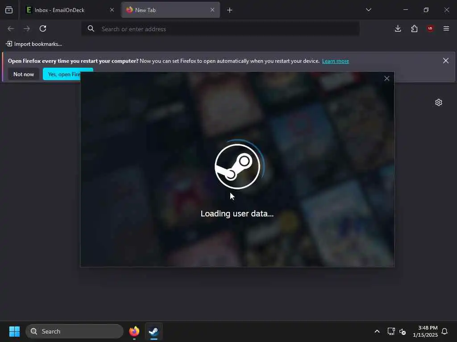Reload the current page
The image size is (457, 342).
pyautogui.click(x=43, y=28)
